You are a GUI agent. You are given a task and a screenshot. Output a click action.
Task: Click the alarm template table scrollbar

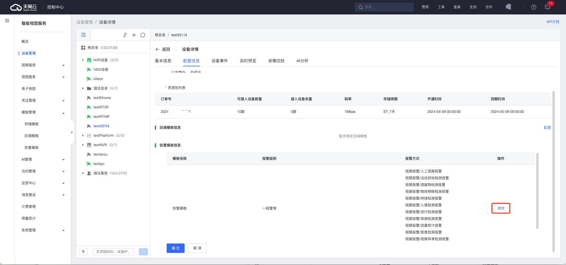tap(537, 191)
